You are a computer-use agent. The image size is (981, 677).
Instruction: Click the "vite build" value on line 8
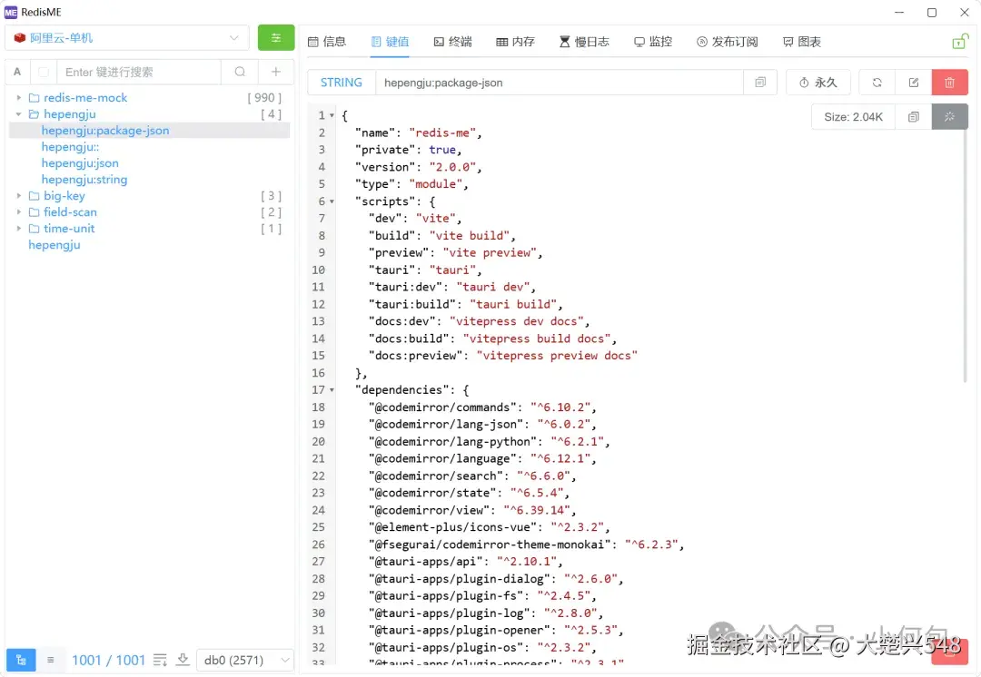pos(470,236)
